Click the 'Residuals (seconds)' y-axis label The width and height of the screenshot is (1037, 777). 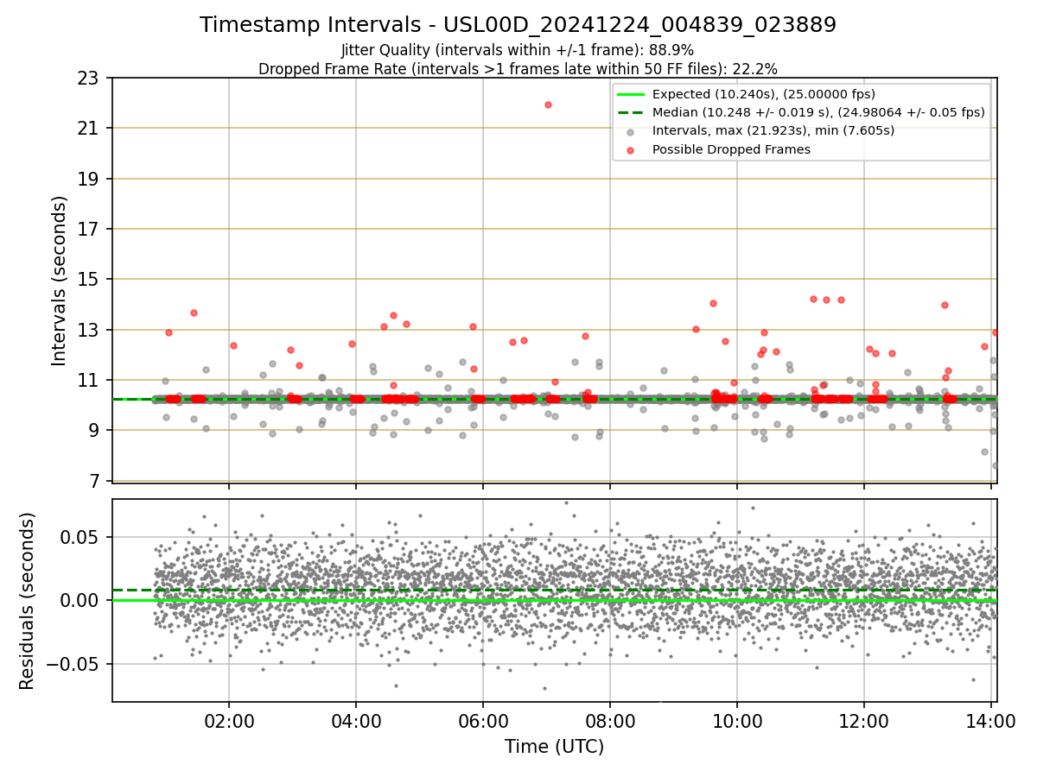(x=28, y=601)
